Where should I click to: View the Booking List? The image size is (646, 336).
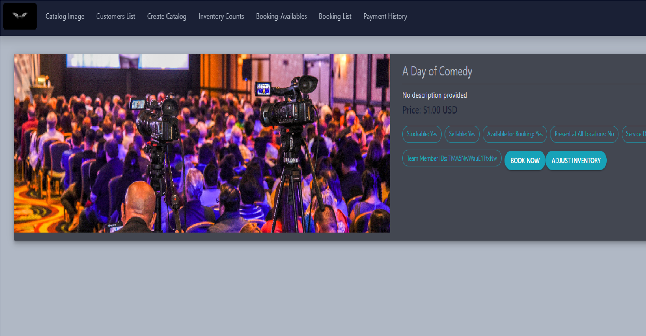click(335, 16)
